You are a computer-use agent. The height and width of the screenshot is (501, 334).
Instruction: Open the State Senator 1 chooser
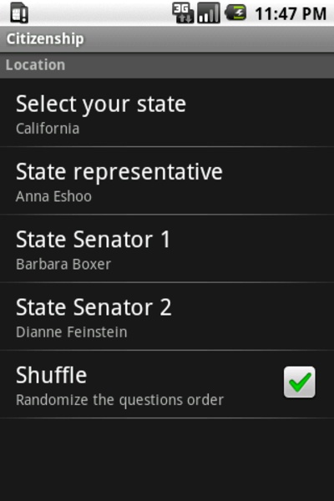click(167, 249)
